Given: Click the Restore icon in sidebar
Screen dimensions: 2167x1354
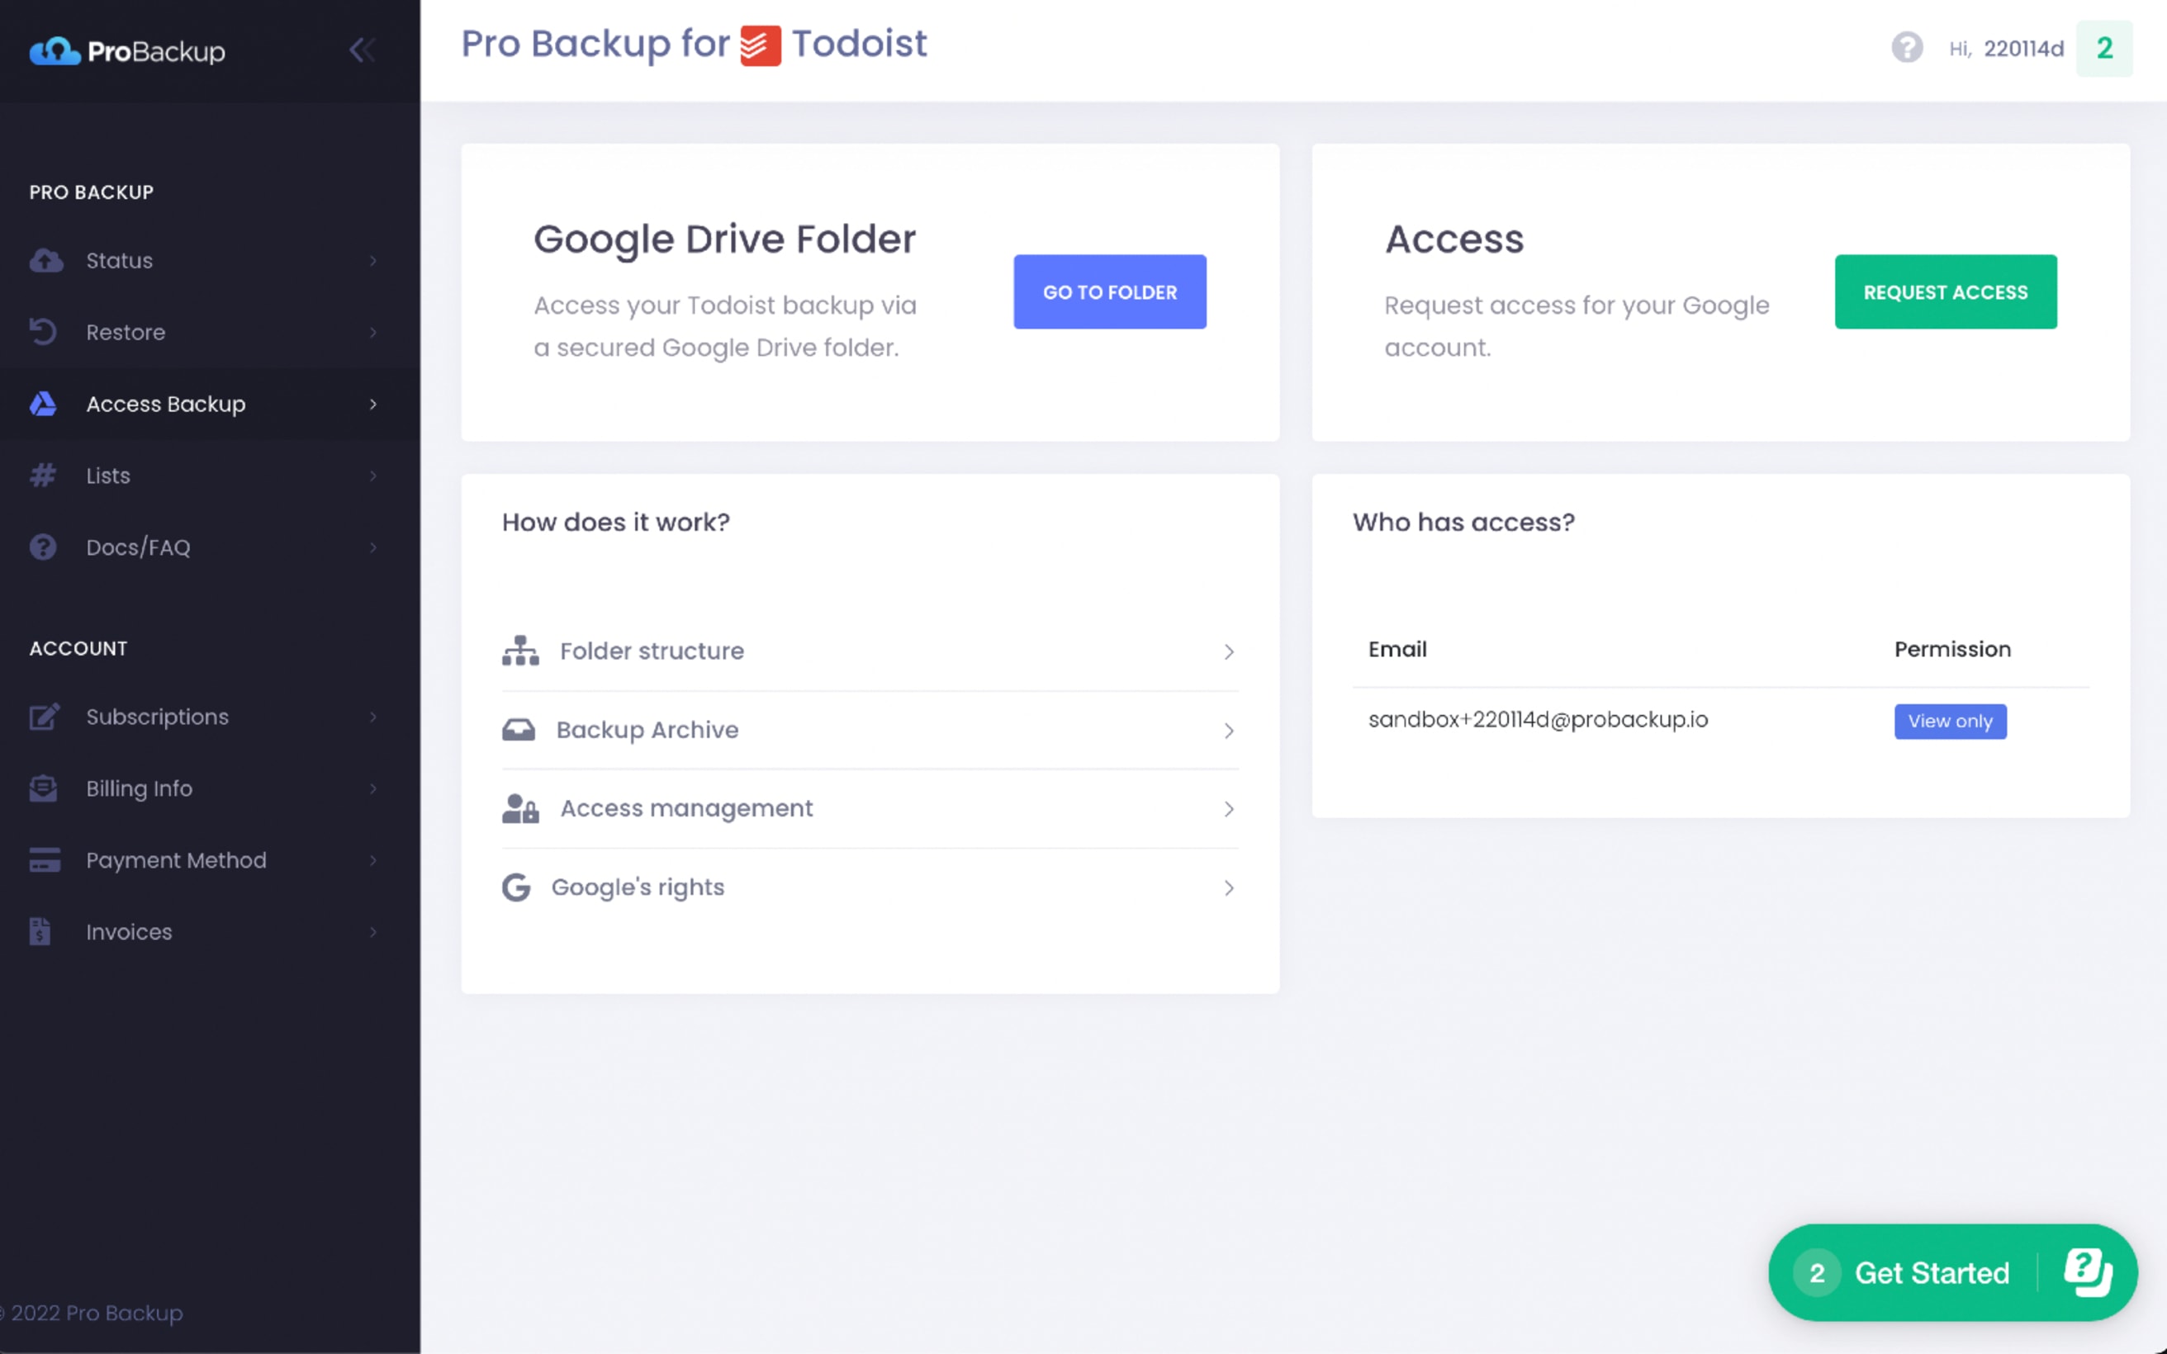Looking at the screenshot, I should click(45, 332).
